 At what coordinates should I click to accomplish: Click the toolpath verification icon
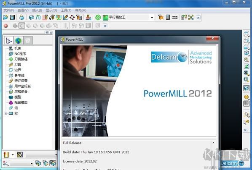161,17
